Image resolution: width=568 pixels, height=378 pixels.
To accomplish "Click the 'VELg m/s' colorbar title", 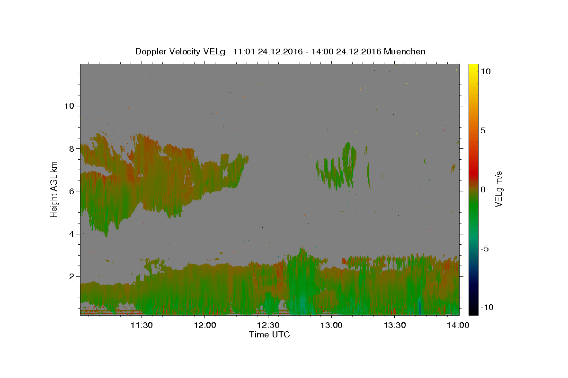I will point(499,189).
